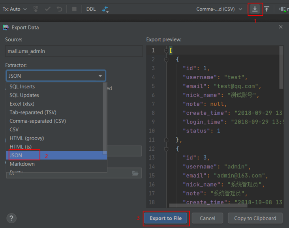Click the Source field showing mall.ums_admin
This screenshot has height=228, width=289.
click(x=74, y=51)
